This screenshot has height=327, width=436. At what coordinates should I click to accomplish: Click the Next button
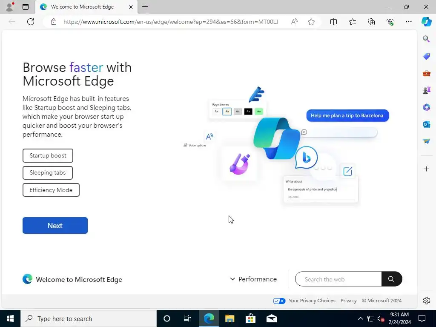click(x=55, y=226)
